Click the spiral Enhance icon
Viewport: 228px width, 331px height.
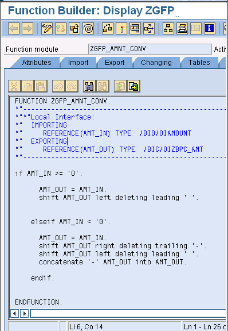click(x=88, y=29)
